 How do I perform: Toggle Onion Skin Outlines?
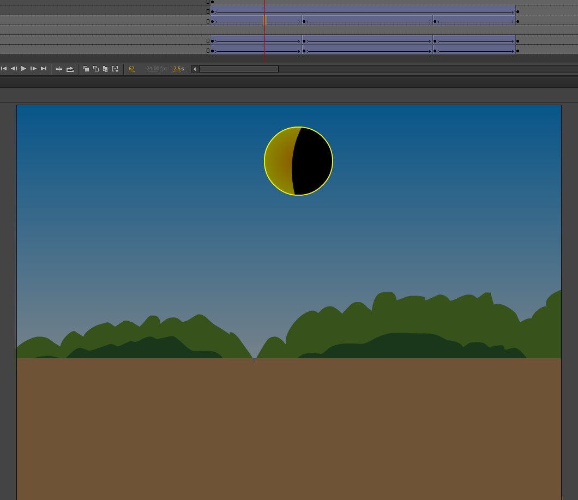click(x=95, y=69)
